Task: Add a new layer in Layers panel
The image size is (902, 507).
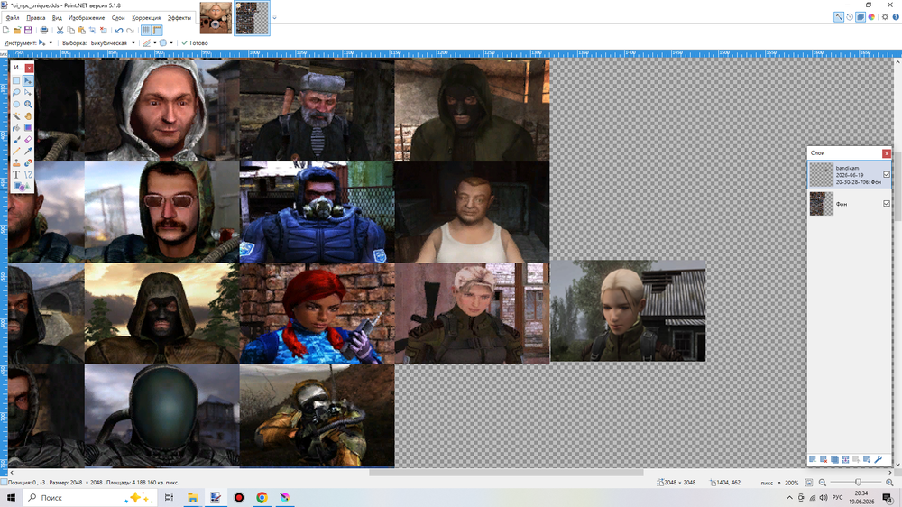Action: pos(813,459)
